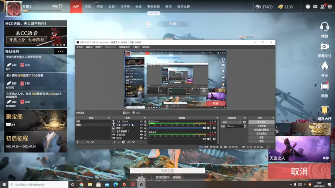The height and width of the screenshot is (188, 335).
Task: Click 工作室模式 in OBS controls
Action: click(x=261, y=134)
